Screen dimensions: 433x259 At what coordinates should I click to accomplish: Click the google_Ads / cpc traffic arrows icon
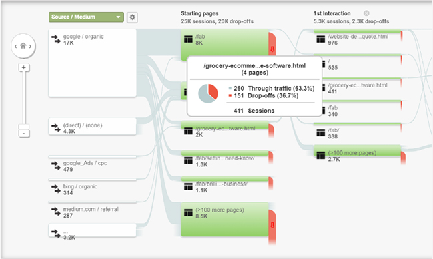pyautogui.click(x=56, y=166)
